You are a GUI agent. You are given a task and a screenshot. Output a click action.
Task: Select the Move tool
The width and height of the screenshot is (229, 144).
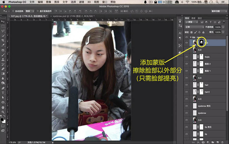click(3, 22)
